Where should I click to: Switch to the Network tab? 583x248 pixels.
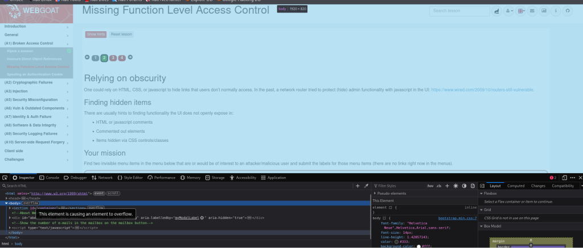(x=102, y=178)
